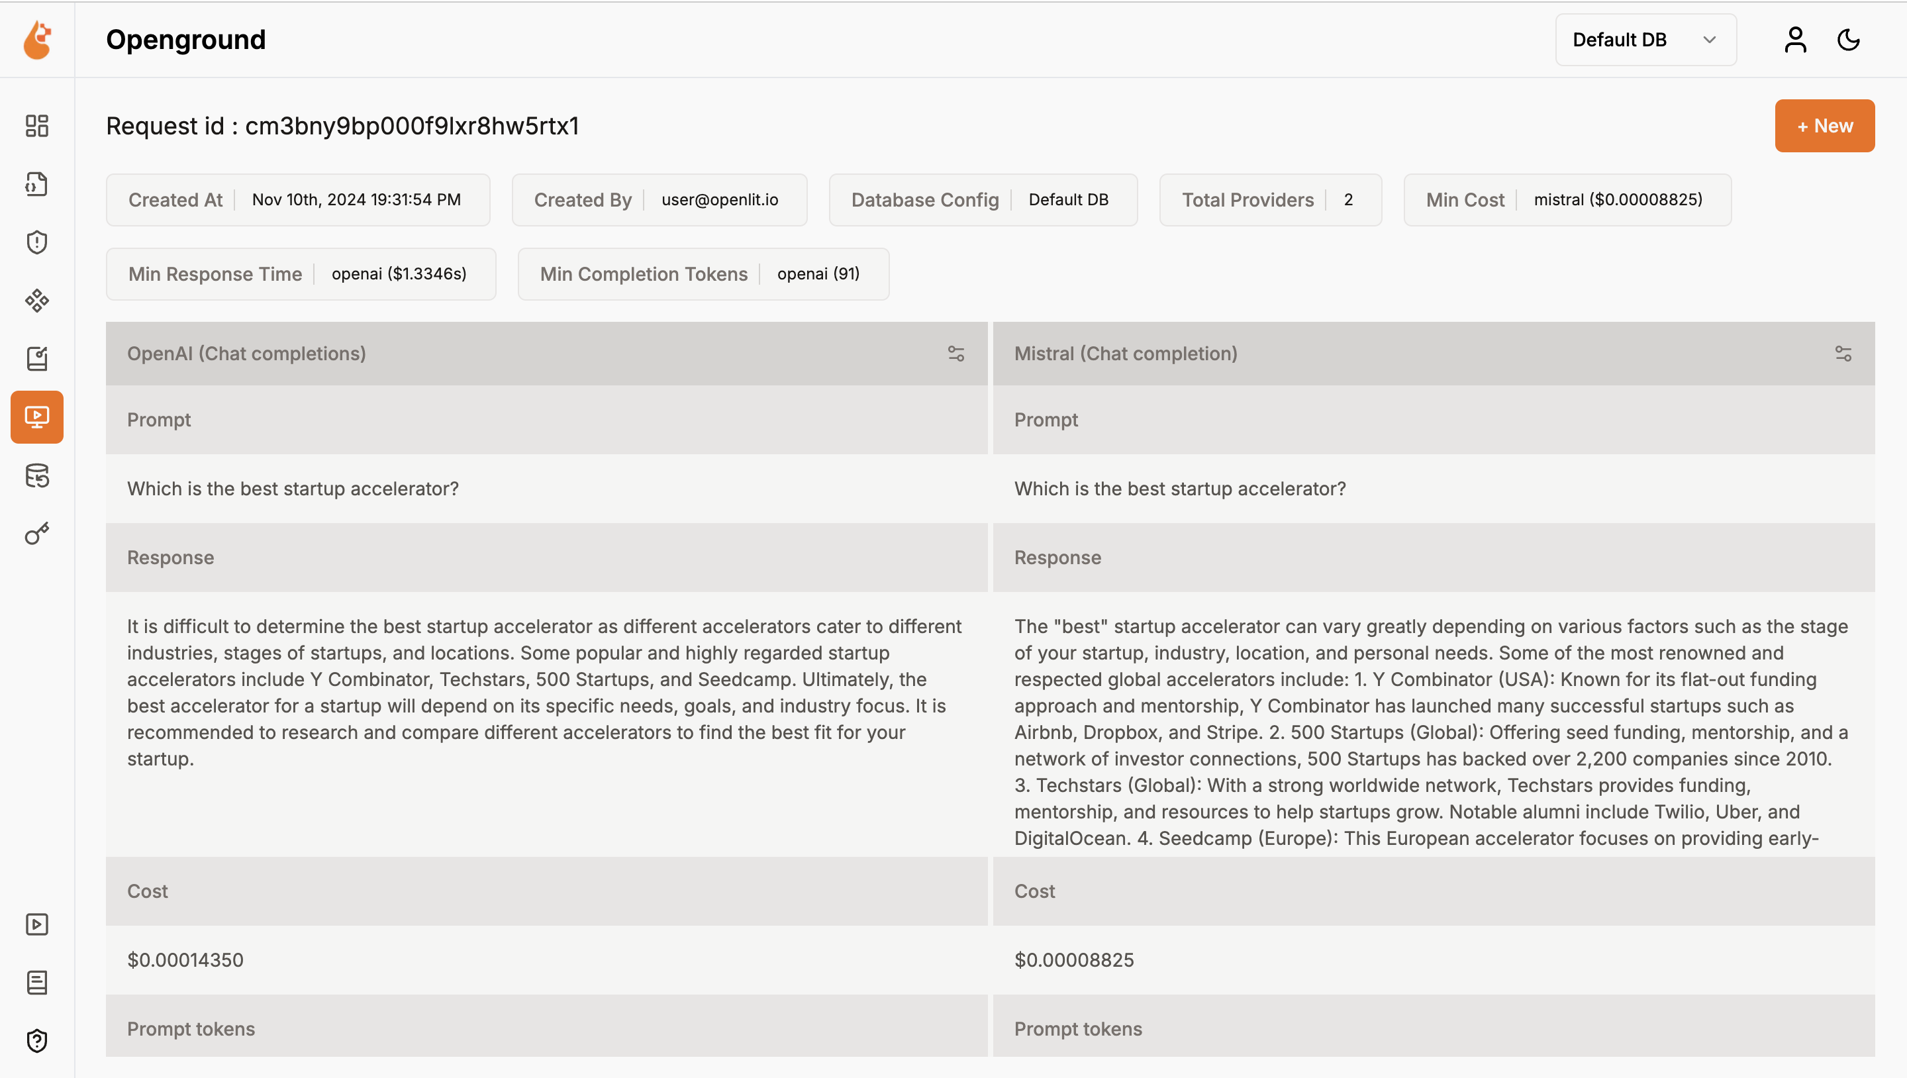This screenshot has width=1907, height=1078.
Task: Open the user profile icon
Action: 1794,40
